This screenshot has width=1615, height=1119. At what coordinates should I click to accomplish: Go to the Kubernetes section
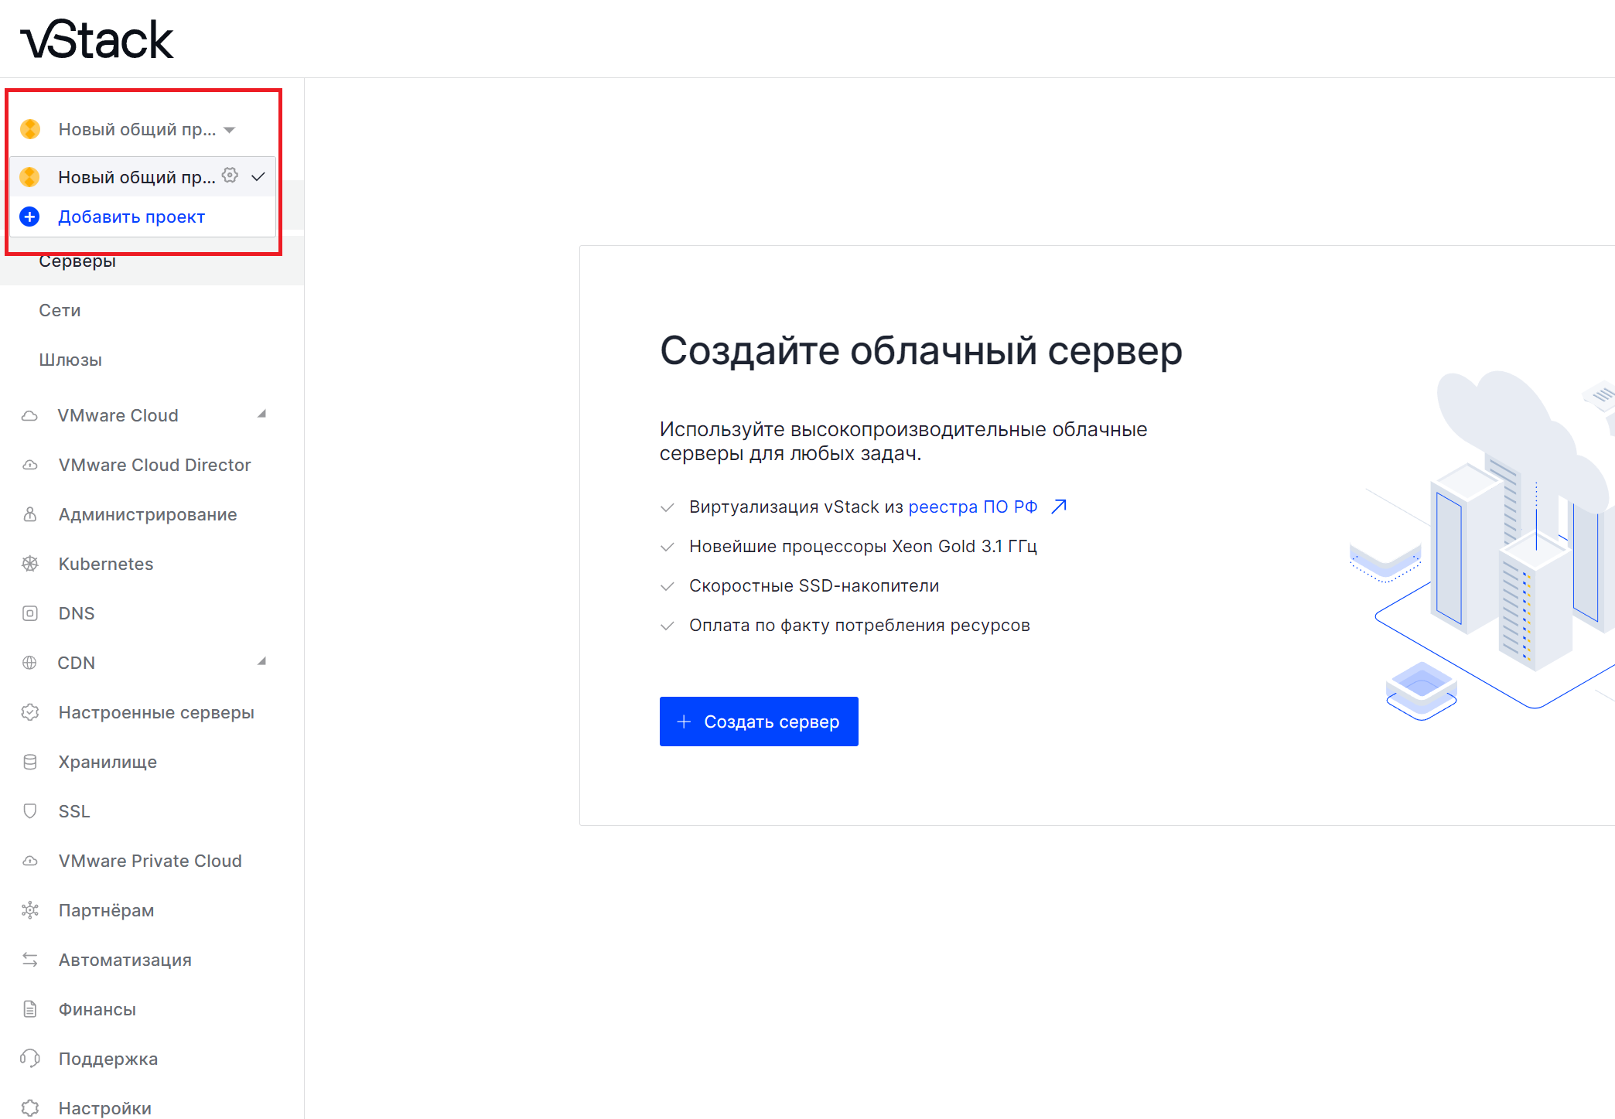tap(106, 564)
